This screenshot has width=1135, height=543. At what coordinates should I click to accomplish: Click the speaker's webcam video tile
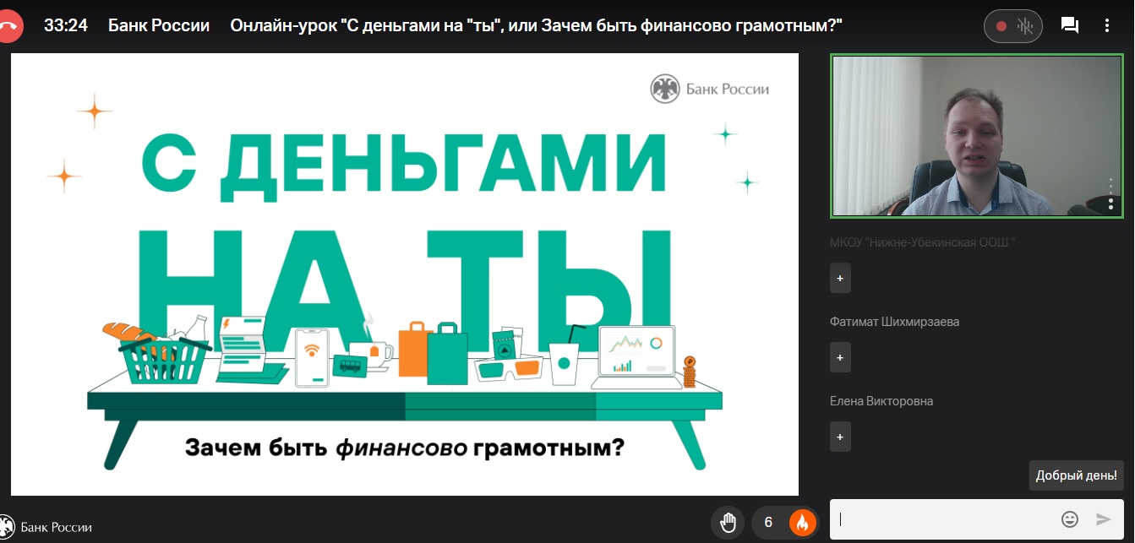(978, 136)
